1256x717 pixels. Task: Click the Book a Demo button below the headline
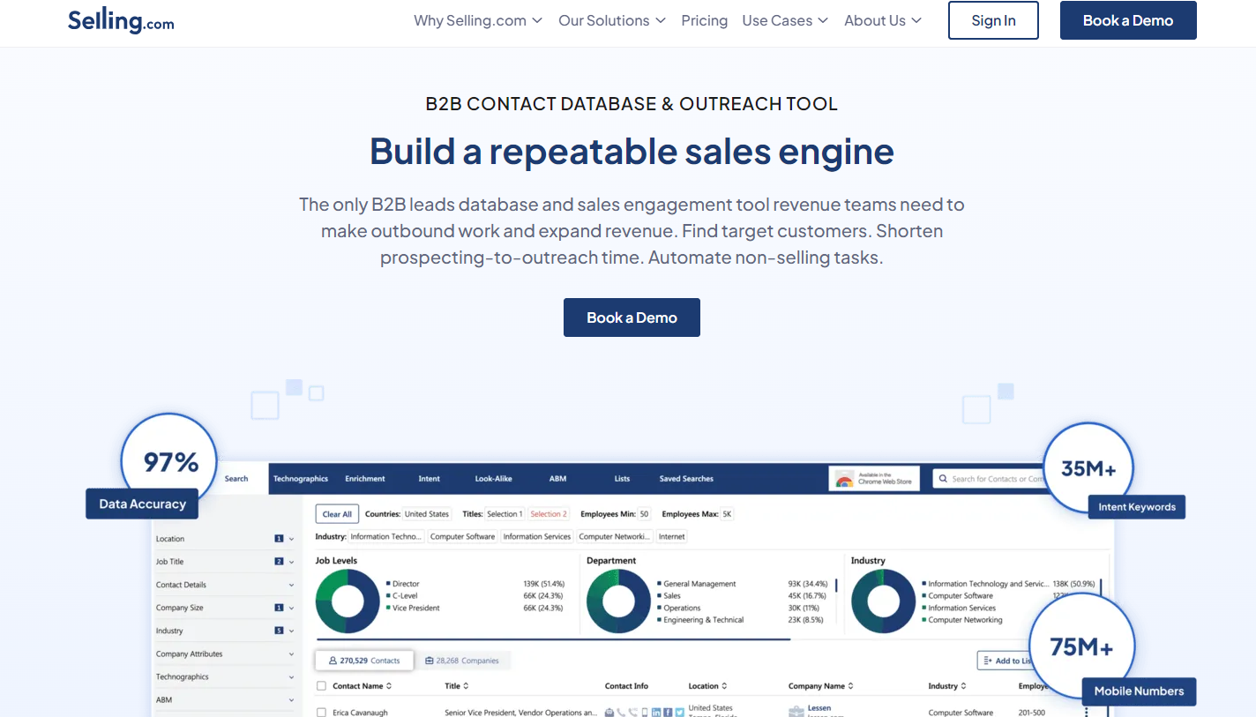click(x=632, y=317)
